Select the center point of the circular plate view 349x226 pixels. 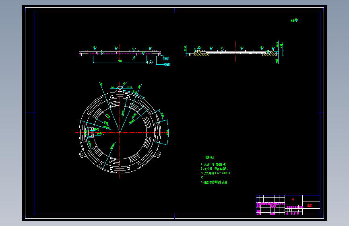(120, 133)
